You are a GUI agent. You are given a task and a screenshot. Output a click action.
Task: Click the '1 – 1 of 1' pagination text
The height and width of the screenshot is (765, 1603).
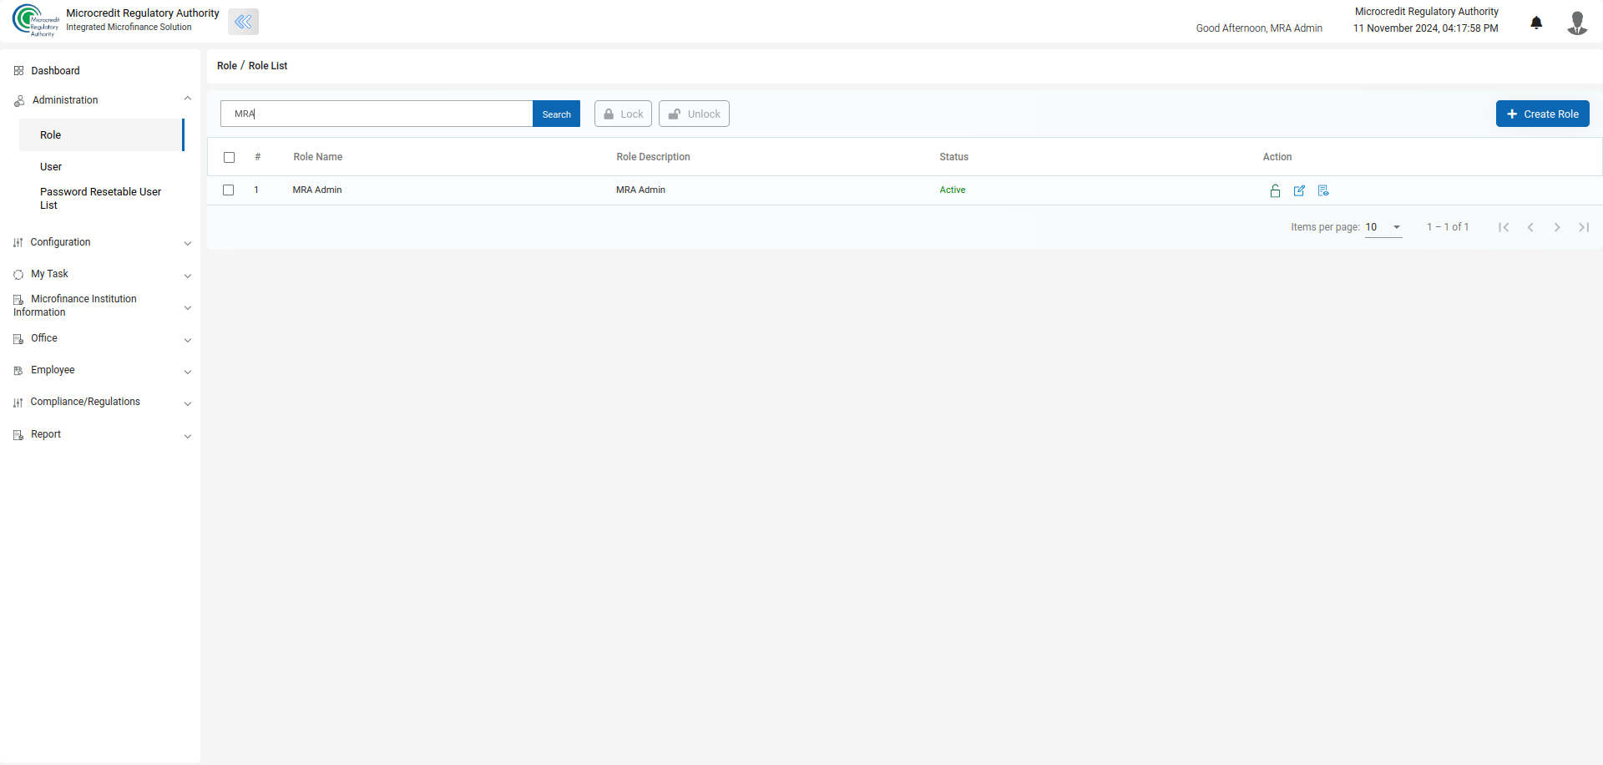click(1448, 227)
